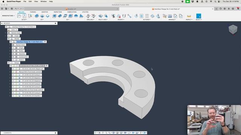Click the Save icon in the quick toolbar

coord(12,9)
